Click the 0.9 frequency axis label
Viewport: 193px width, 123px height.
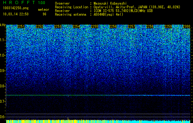(x=2, y=71)
